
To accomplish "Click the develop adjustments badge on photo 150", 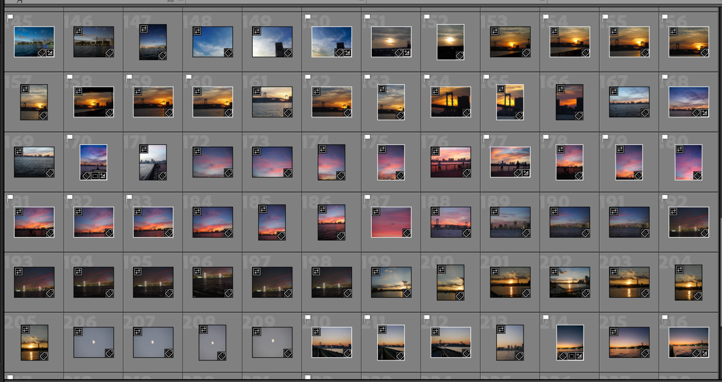I will tap(348, 53).
